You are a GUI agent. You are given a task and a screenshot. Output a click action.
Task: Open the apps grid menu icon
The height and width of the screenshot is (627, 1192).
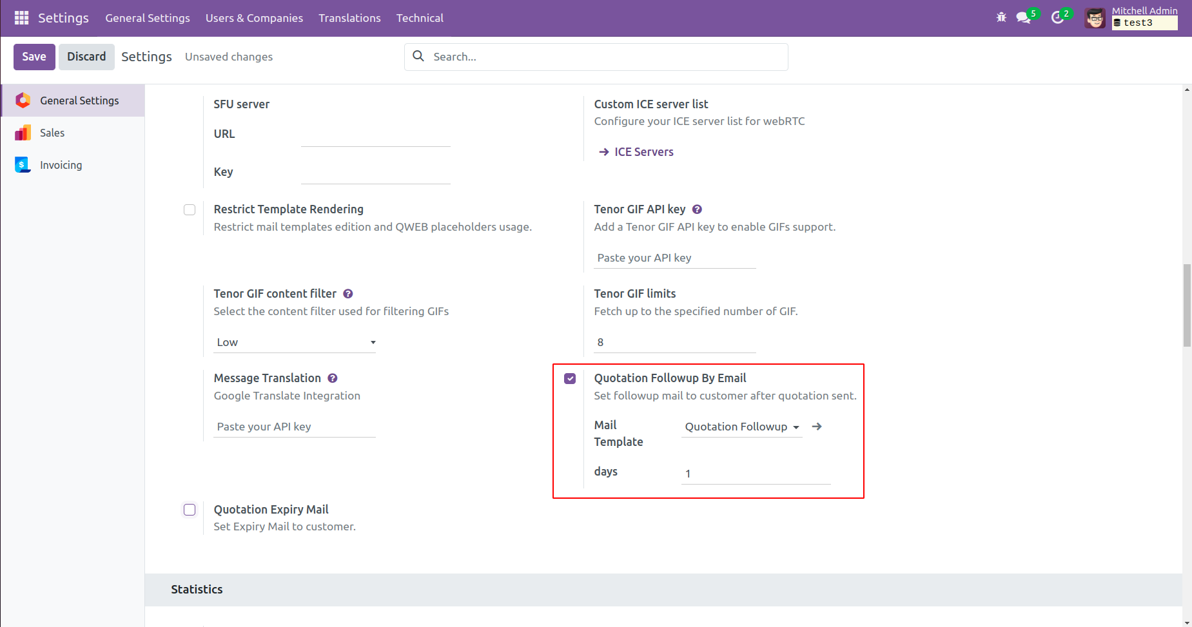pyautogui.click(x=21, y=18)
